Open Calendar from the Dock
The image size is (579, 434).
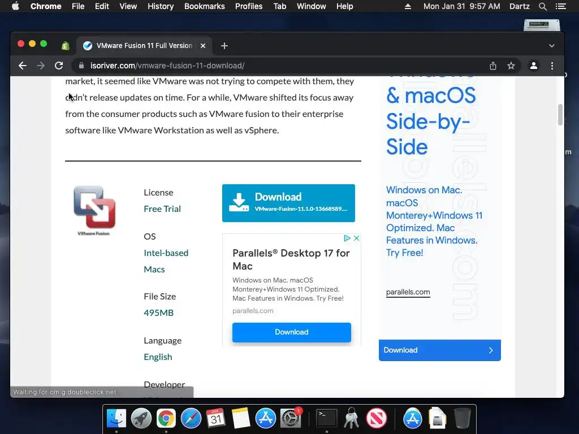point(215,418)
